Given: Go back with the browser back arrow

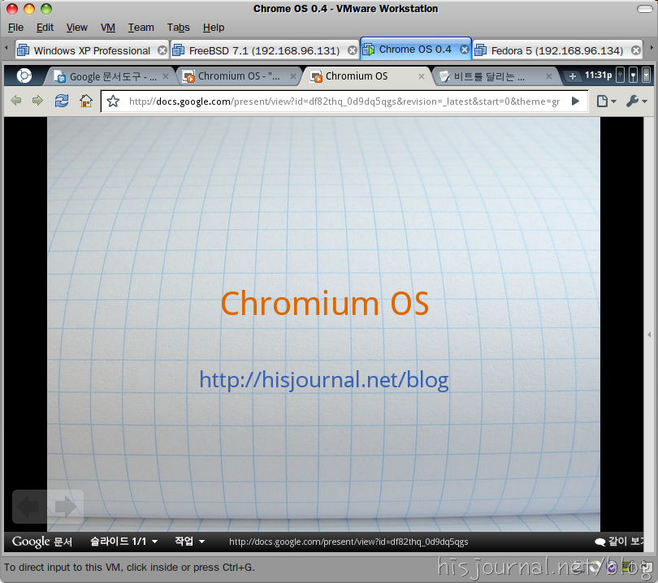Looking at the screenshot, I should click(16, 101).
